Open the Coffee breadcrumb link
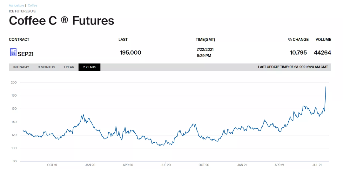 point(32,6)
